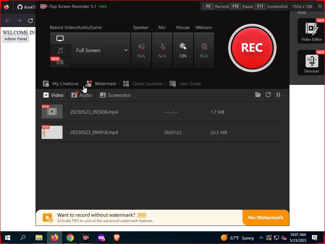Select the game recording controller icon
The width and height of the screenshot is (325, 244).
[x=60, y=62]
